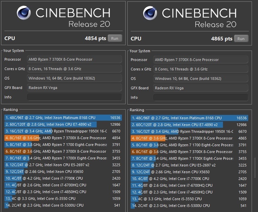This screenshot has height=212, width=258.
Task: Select 3700X row scoring 3755 in right window
Action: tap(189, 152)
